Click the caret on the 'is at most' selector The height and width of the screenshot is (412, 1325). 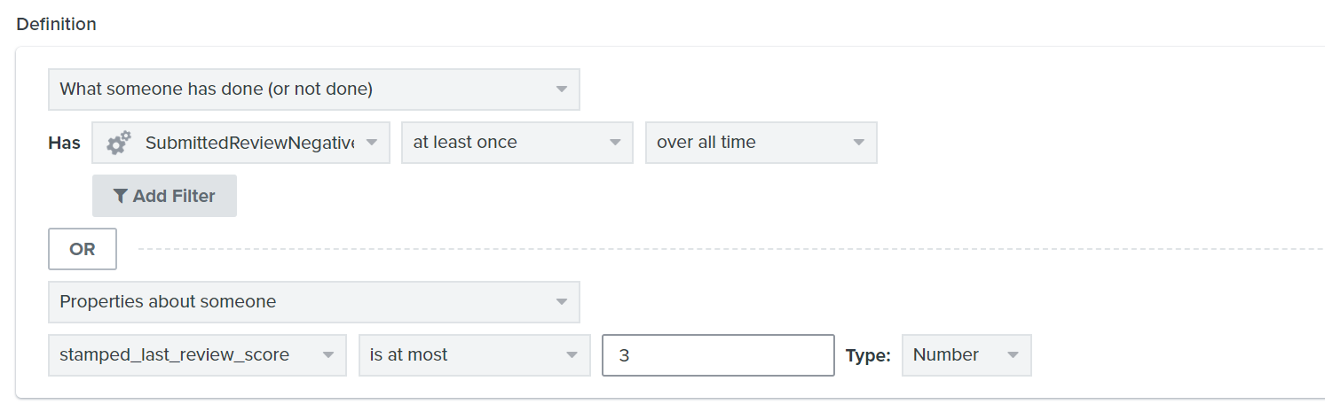(571, 355)
